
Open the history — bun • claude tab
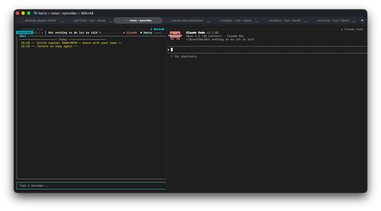tap(284, 20)
